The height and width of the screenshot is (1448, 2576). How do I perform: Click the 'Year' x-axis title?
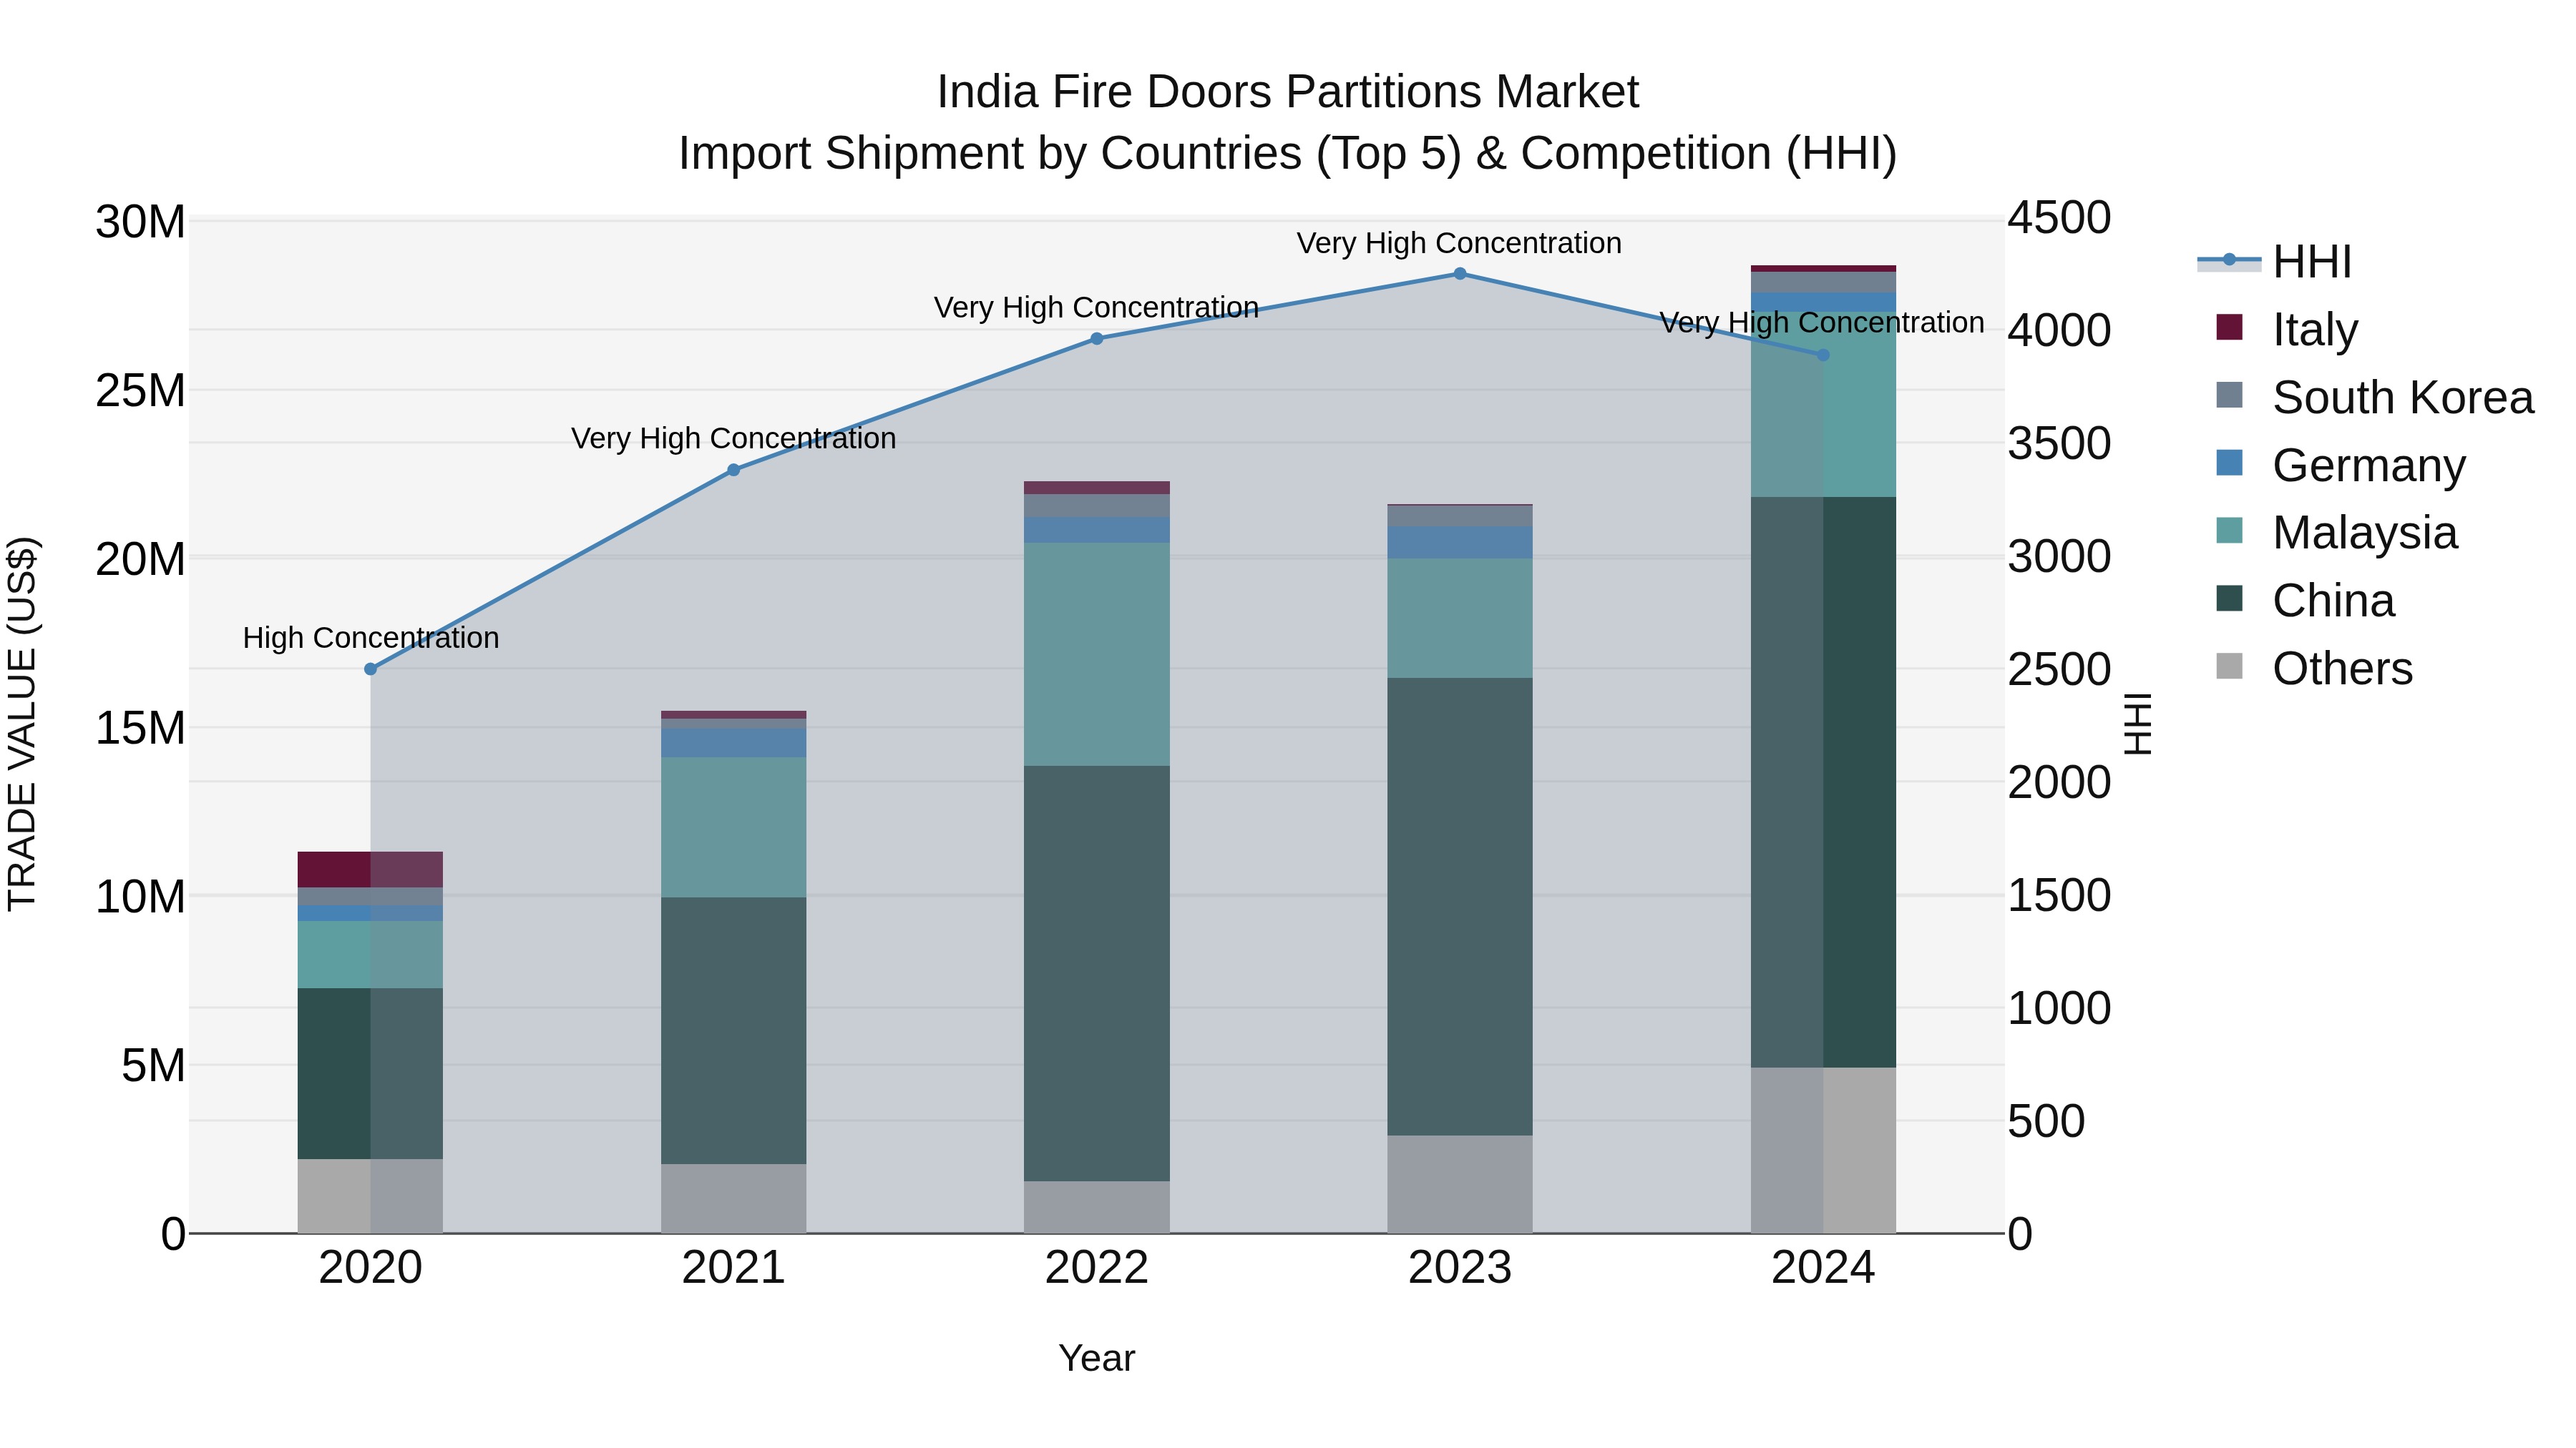(1096, 1358)
